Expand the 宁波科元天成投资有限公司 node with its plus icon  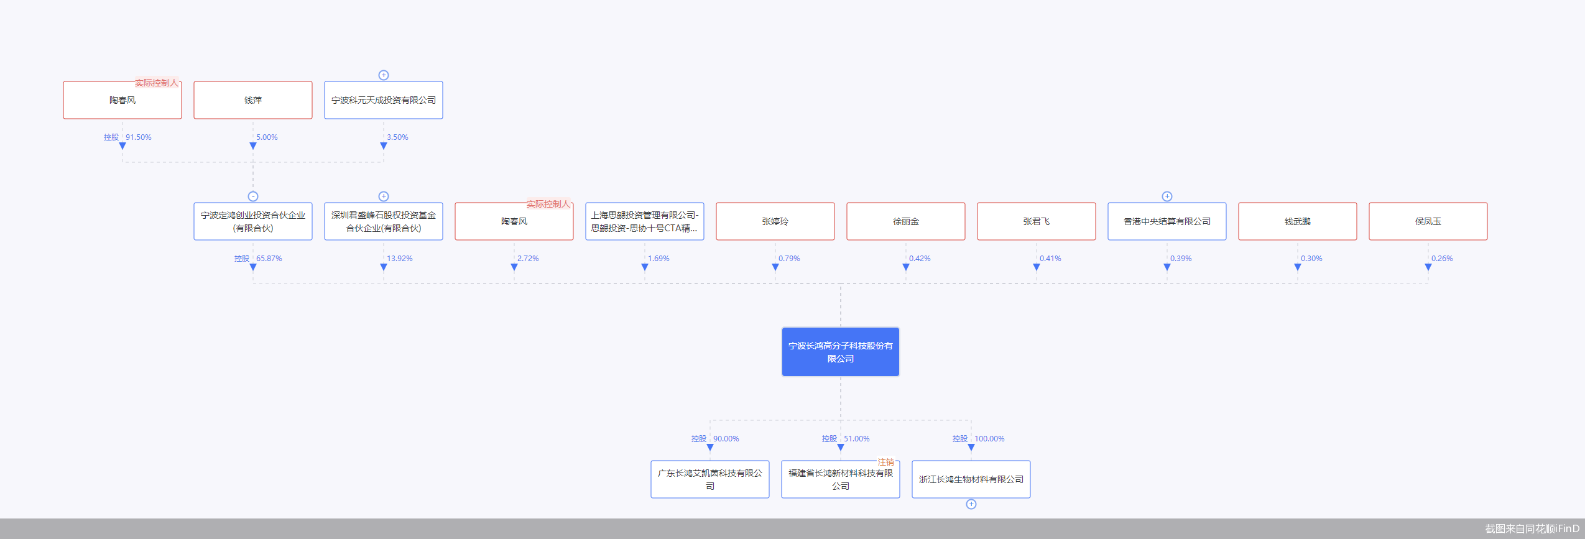(384, 75)
